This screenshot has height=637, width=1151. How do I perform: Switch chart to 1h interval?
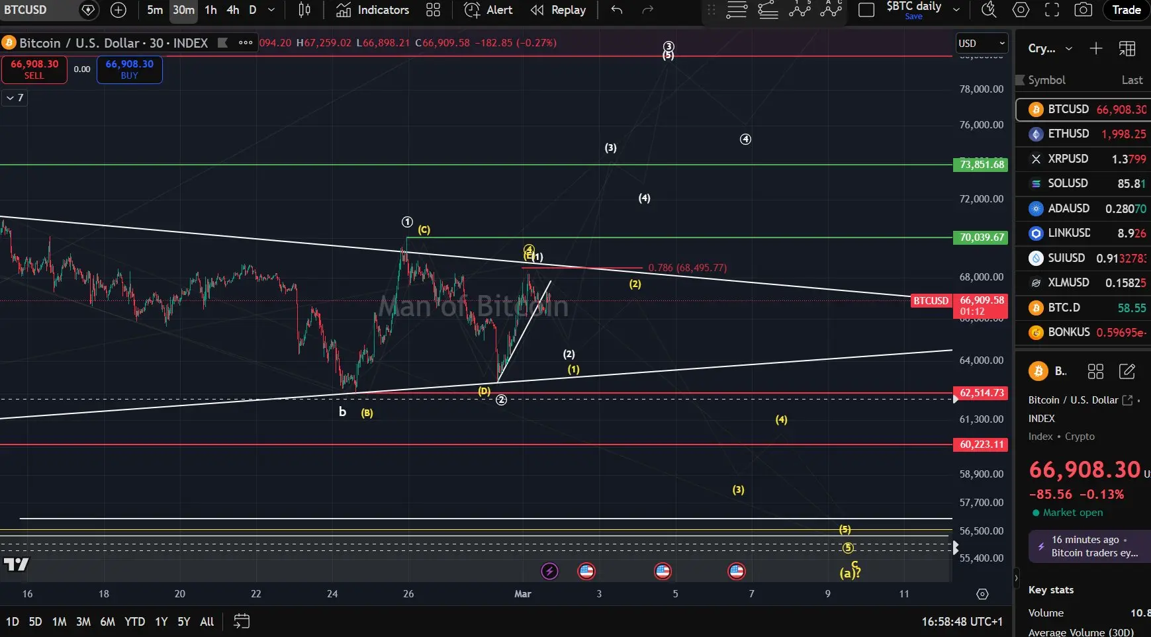point(210,10)
